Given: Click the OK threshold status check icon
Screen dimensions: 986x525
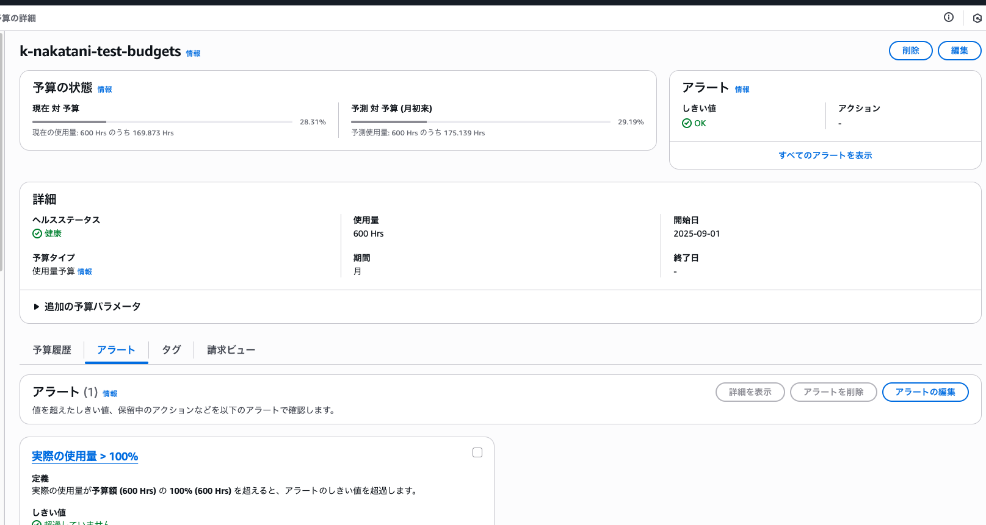Looking at the screenshot, I should click(687, 123).
